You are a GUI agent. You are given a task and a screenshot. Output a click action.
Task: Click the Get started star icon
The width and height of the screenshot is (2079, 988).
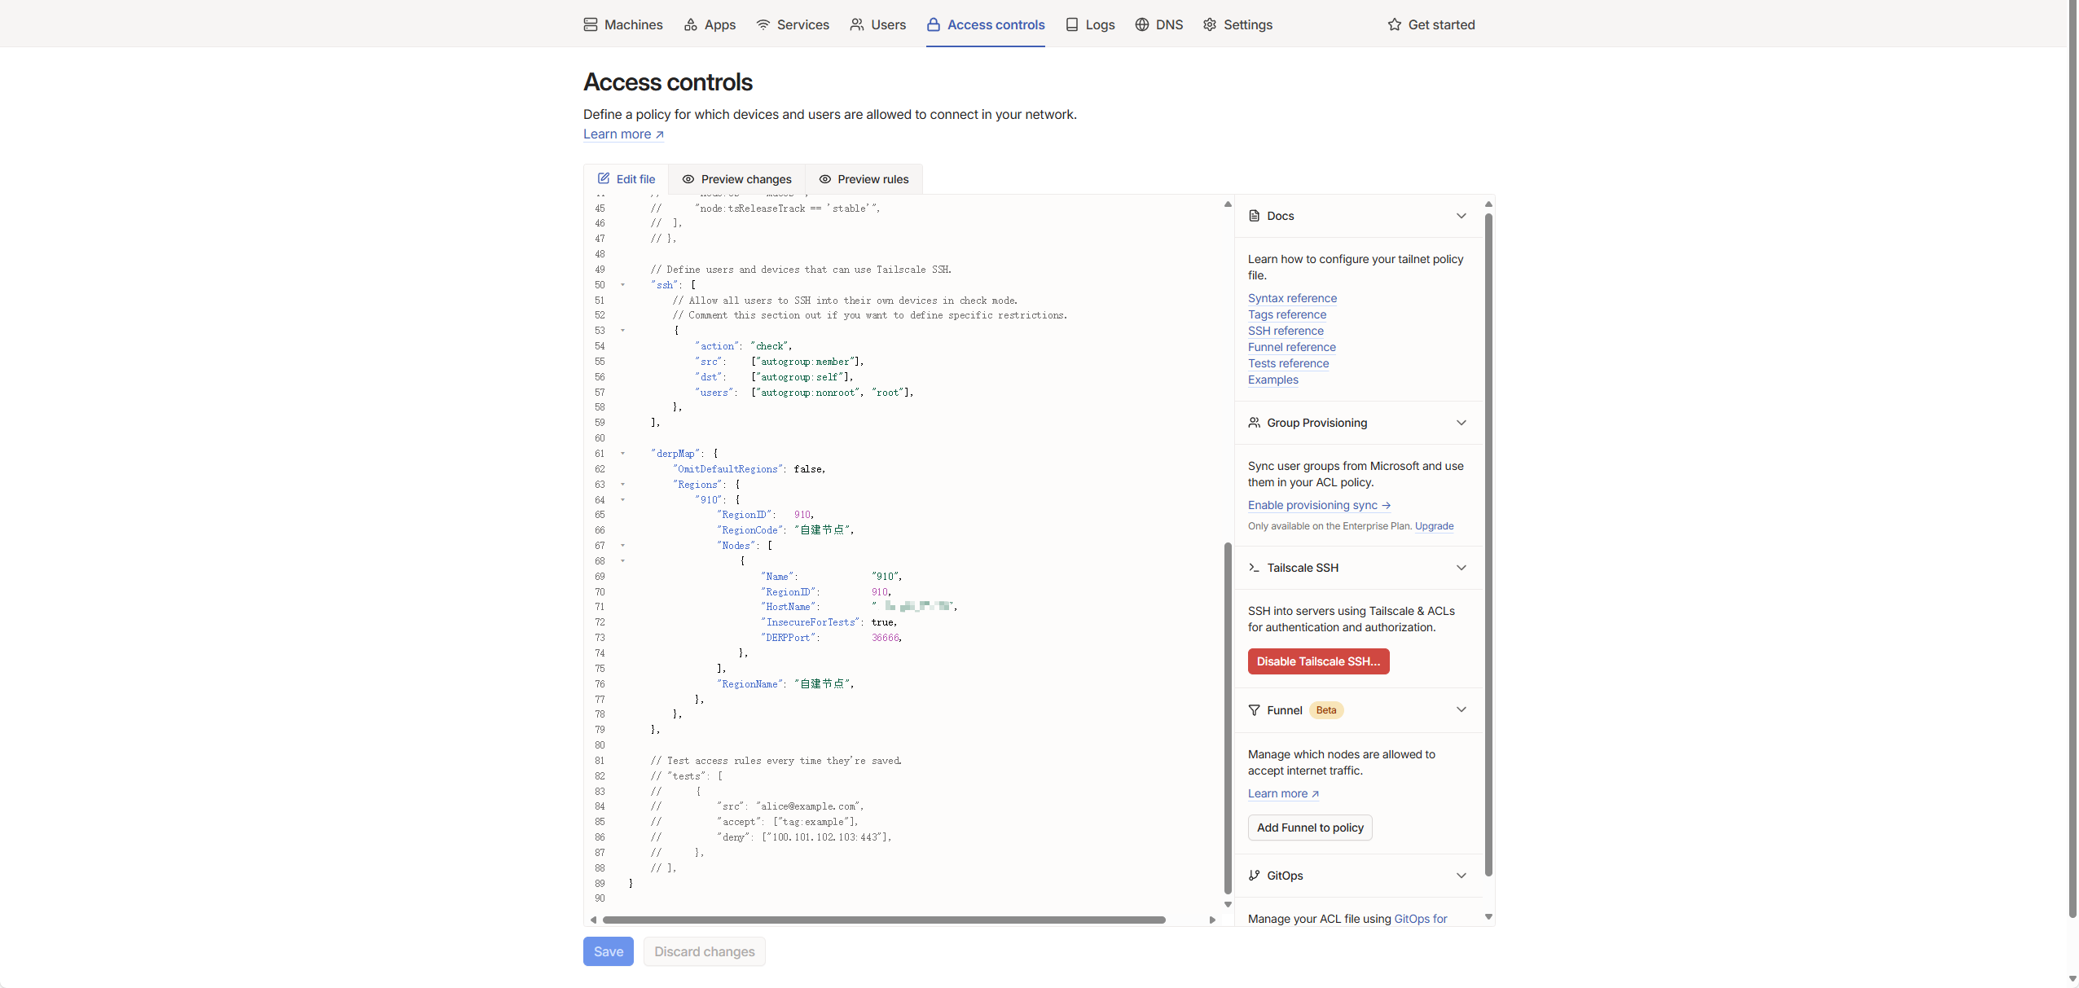pyautogui.click(x=1395, y=24)
